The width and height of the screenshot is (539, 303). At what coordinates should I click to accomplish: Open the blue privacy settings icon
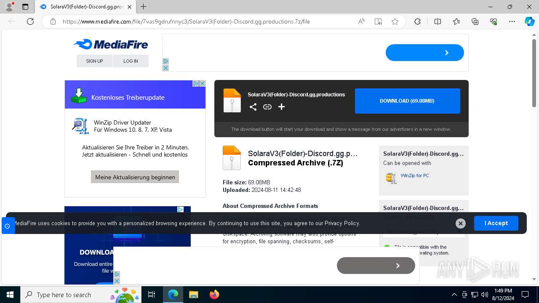(x=8, y=226)
